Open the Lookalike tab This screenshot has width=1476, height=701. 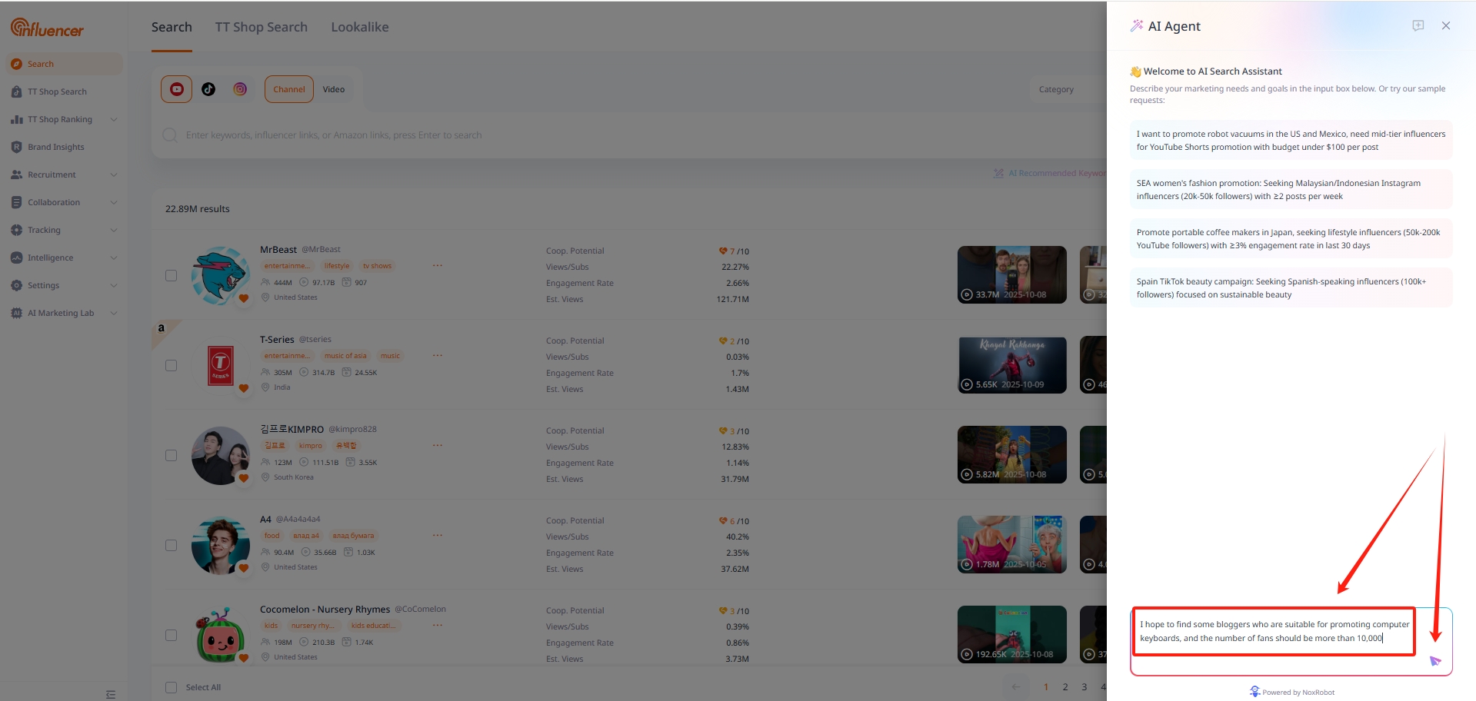(359, 27)
